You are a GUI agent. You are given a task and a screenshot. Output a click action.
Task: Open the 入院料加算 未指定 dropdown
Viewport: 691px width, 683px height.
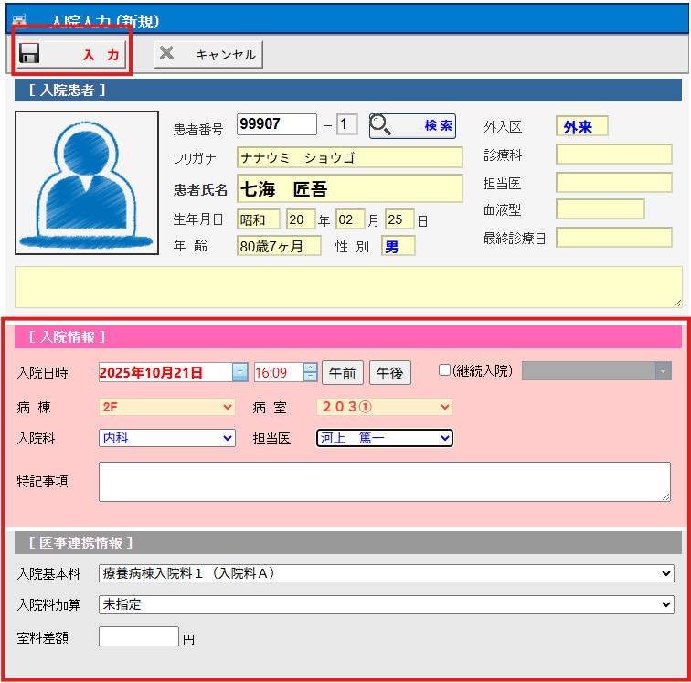point(386,604)
